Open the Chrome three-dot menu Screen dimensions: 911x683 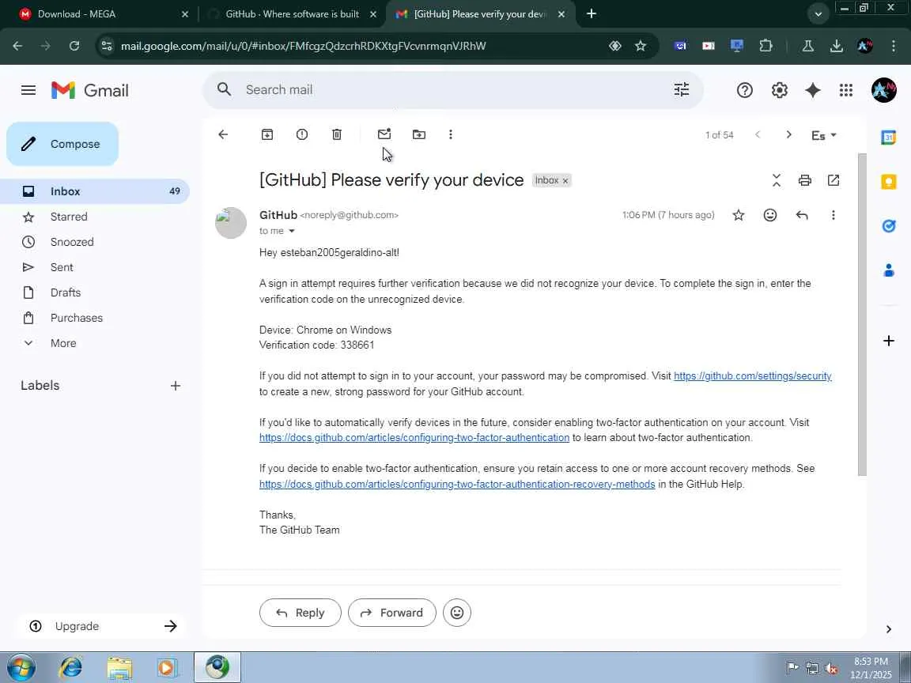894,46
